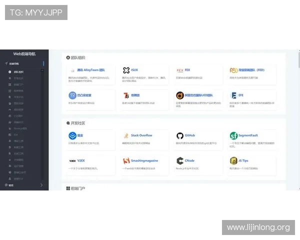Select 开发社区 sidebar menu item

click(18, 78)
